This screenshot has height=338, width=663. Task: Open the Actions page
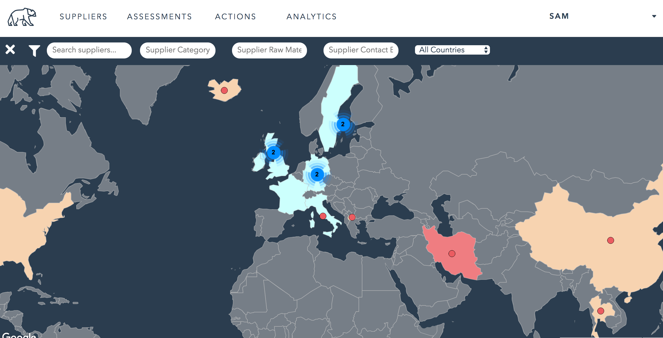(236, 17)
